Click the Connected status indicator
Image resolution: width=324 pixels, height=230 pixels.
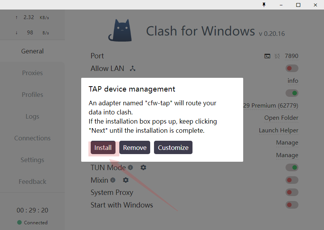[32, 222]
